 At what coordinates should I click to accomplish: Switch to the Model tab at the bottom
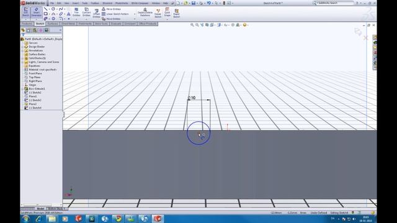(x=40, y=209)
